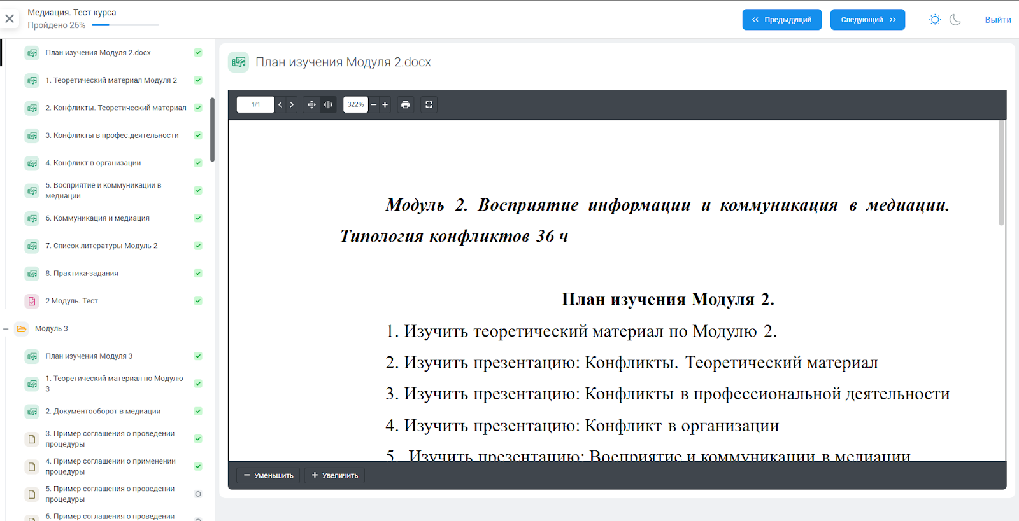Click the course progress bar beside 'Пройдено 26%'

pyautogui.click(x=125, y=25)
